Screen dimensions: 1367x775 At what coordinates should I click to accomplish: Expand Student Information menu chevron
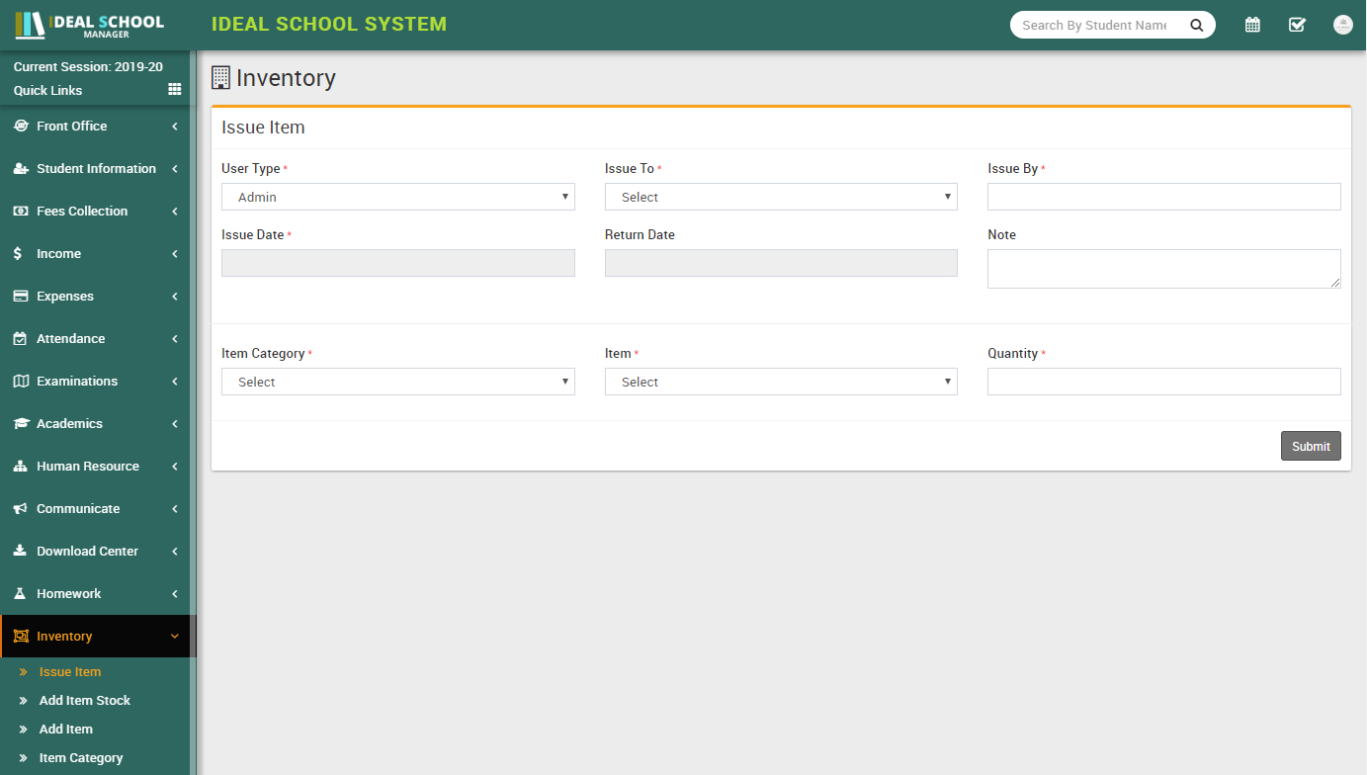coord(175,169)
